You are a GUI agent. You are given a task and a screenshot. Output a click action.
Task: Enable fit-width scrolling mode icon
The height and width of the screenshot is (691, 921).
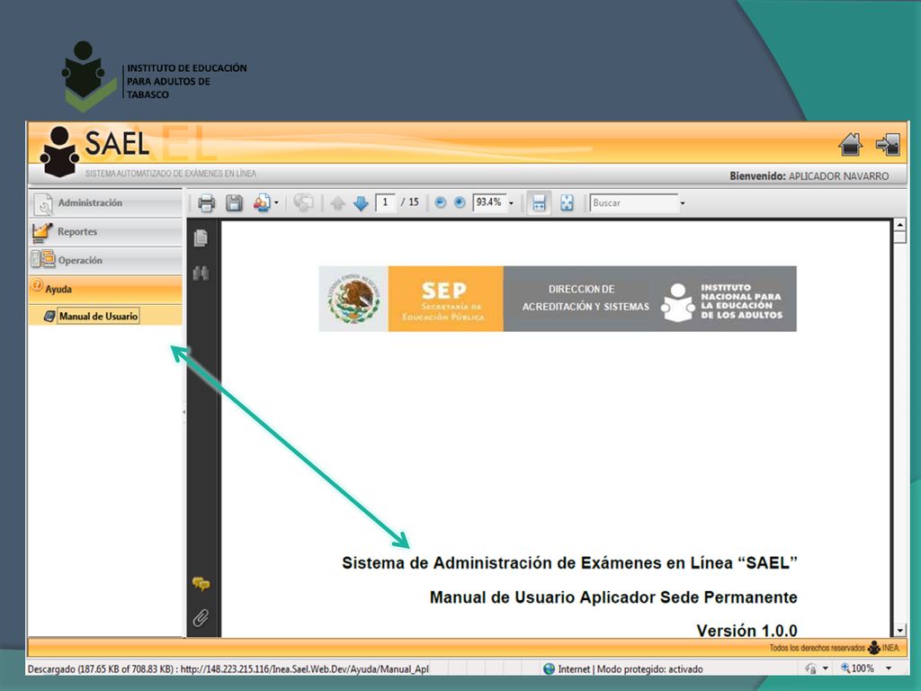point(539,203)
